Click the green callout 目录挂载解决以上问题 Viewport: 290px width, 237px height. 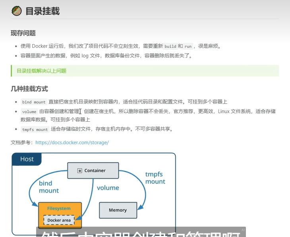[145, 71]
